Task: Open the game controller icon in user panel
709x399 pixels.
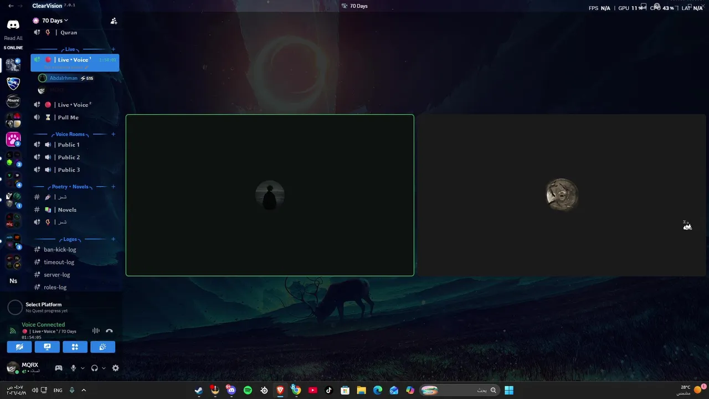Action: pyautogui.click(x=58, y=368)
